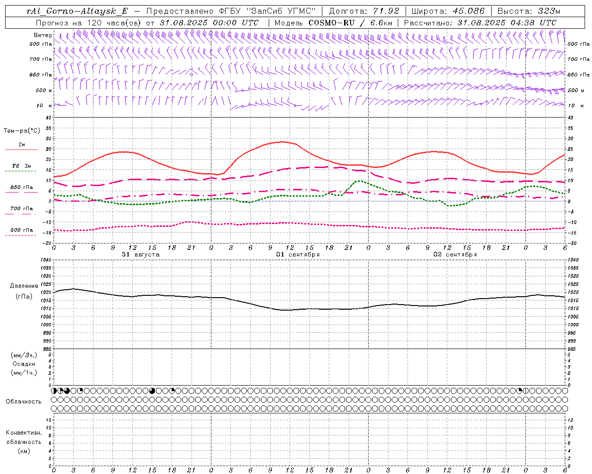Click the 02 сентября date label

455,255
